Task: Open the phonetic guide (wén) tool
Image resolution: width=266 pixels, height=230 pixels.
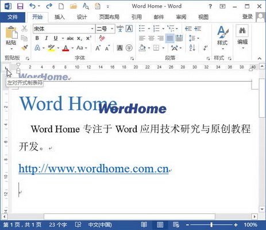Action: pos(120,29)
